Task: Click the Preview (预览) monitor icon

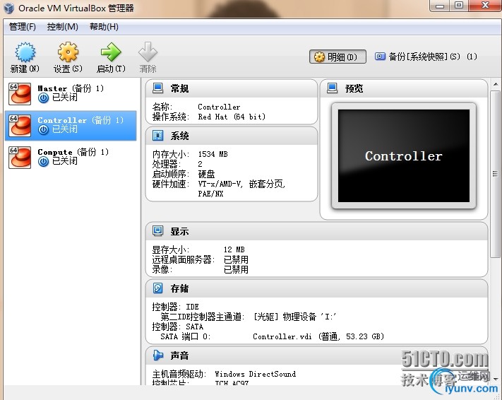Action: pyautogui.click(x=333, y=88)
